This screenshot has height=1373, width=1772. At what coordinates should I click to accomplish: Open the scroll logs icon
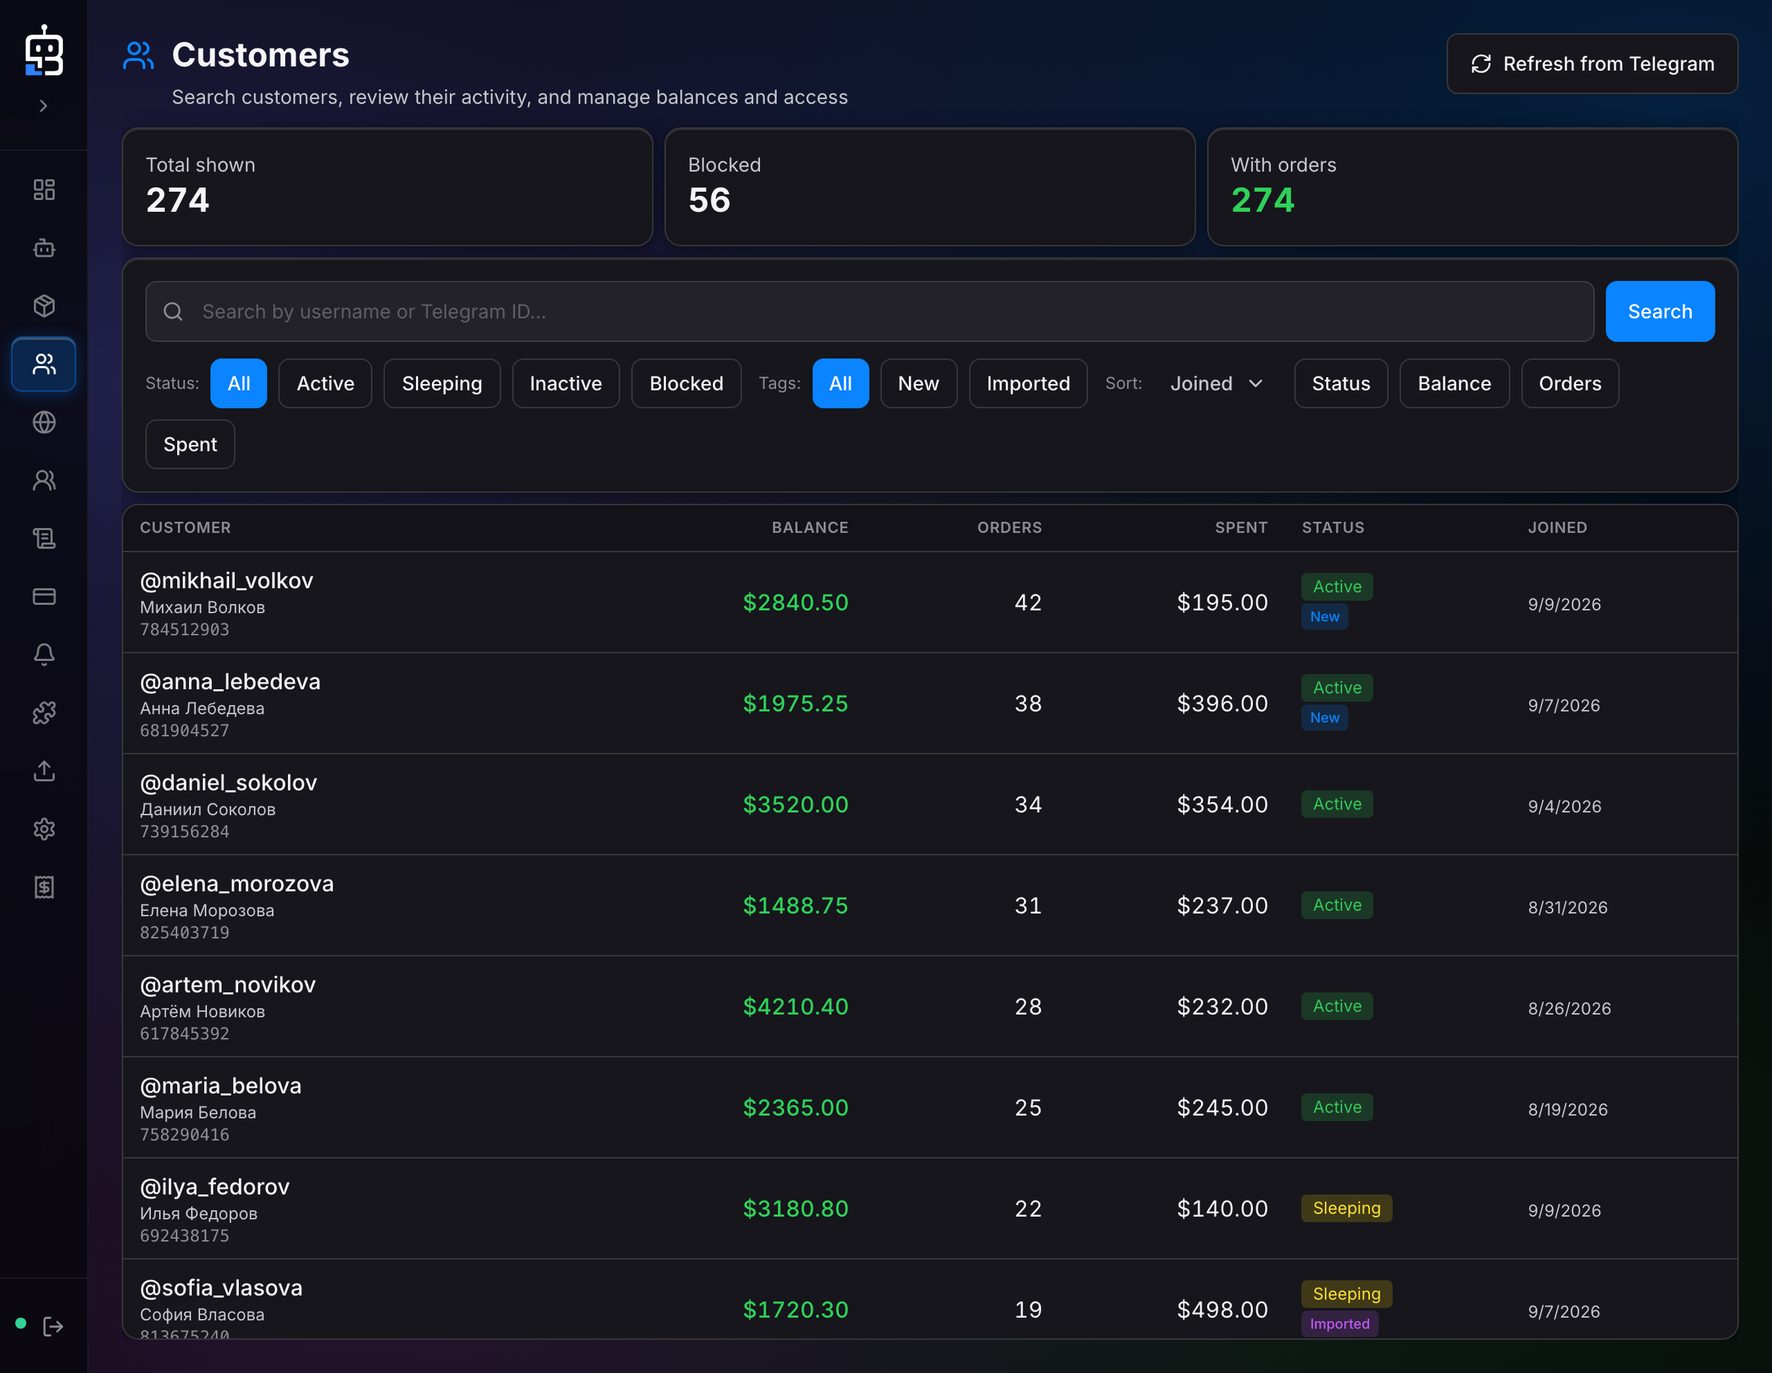(44, 538)
